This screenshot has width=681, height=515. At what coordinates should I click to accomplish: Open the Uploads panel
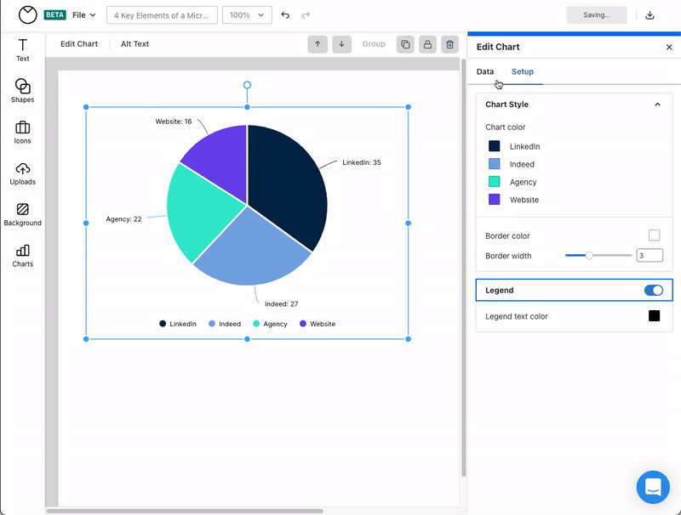pyautogui.click(x=22, y=174)
